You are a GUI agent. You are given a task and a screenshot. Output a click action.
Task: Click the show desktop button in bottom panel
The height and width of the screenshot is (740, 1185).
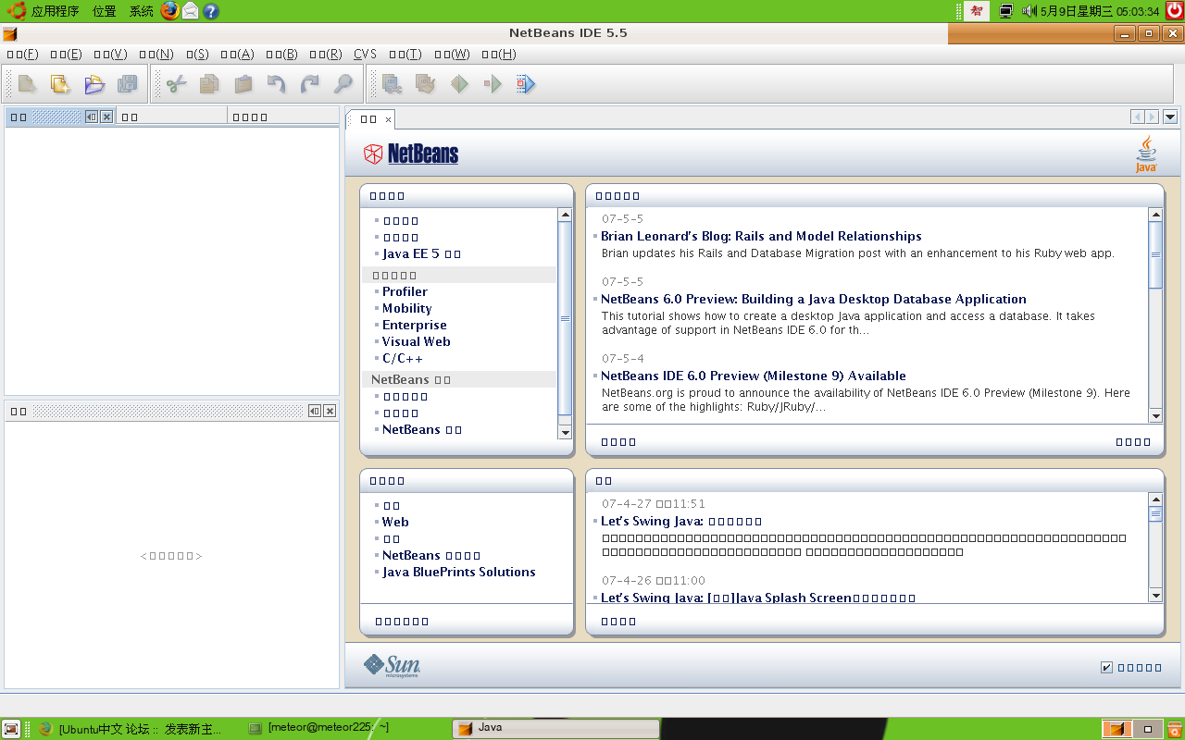pos(11,729)
